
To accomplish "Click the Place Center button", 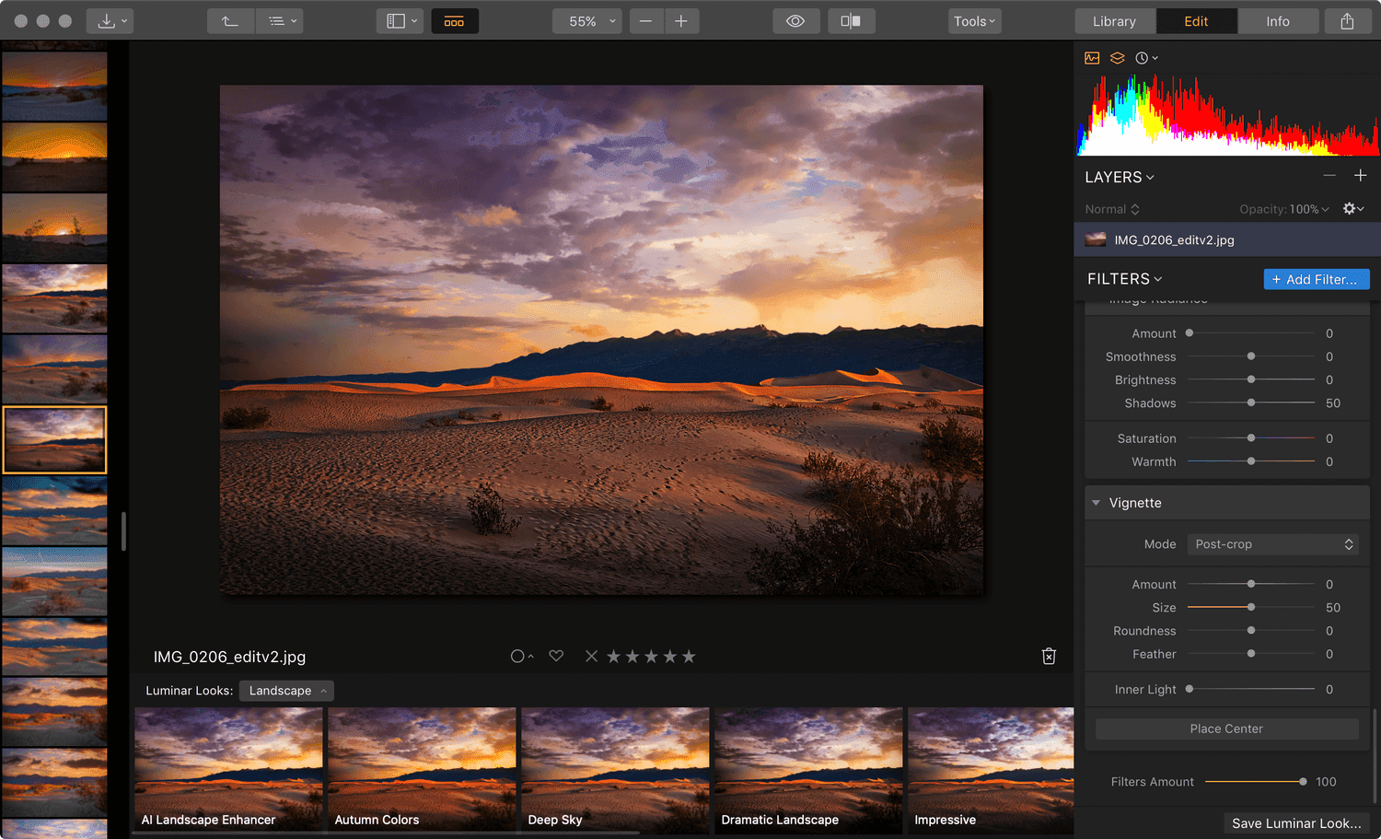I will point(1227,728).
